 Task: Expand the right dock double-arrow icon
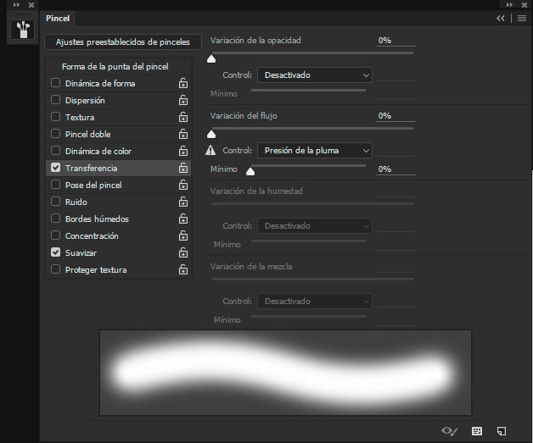[509, 5]
